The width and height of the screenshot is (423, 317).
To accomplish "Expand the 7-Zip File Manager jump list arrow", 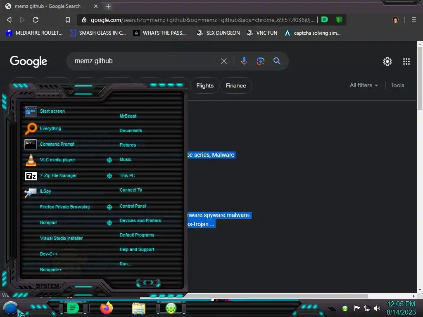I will (109, 176).
